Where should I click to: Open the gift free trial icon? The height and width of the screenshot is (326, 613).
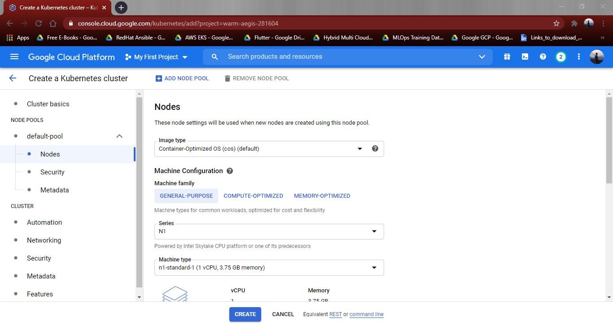coord(507,57)
